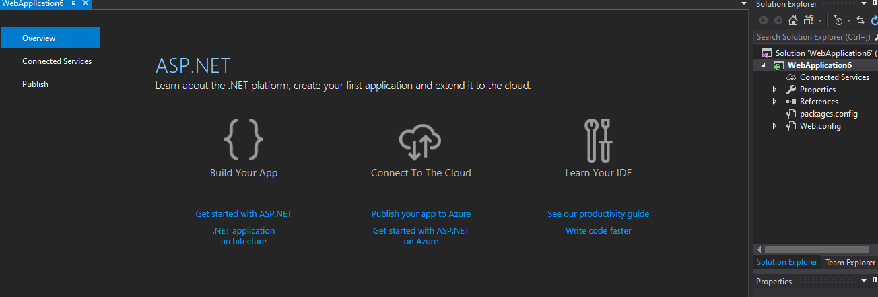878x297 pixels.
Task: Switch to the Team Explorer tab
Action: point(850,263)
